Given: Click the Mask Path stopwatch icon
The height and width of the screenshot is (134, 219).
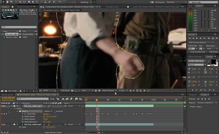Looking at the screenshot, I should (23, 114).
